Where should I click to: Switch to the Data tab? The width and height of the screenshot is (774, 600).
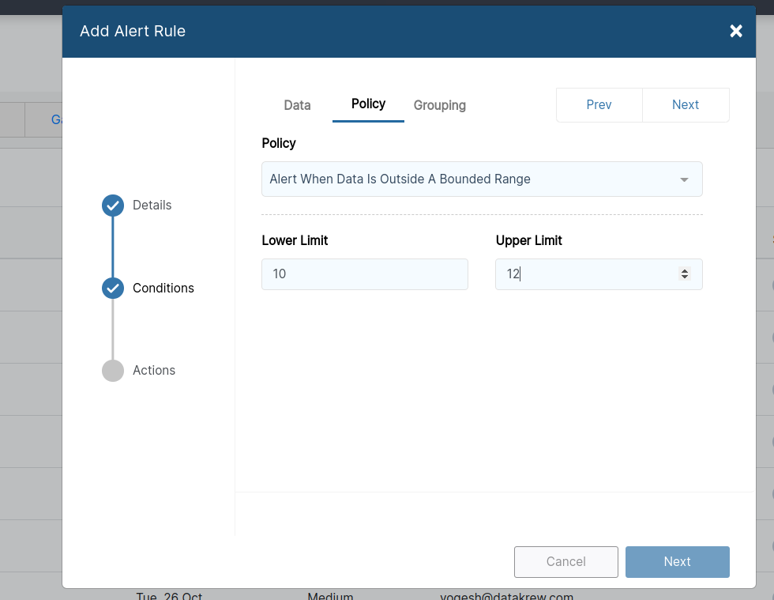[297, 104]
